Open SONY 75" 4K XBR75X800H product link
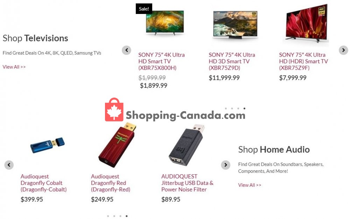 pyautogui.click(x=161, y=61)
